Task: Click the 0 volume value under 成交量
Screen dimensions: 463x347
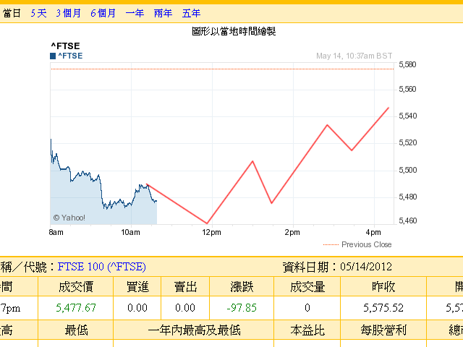Action: pyautogui.click(x=307, y=308)
